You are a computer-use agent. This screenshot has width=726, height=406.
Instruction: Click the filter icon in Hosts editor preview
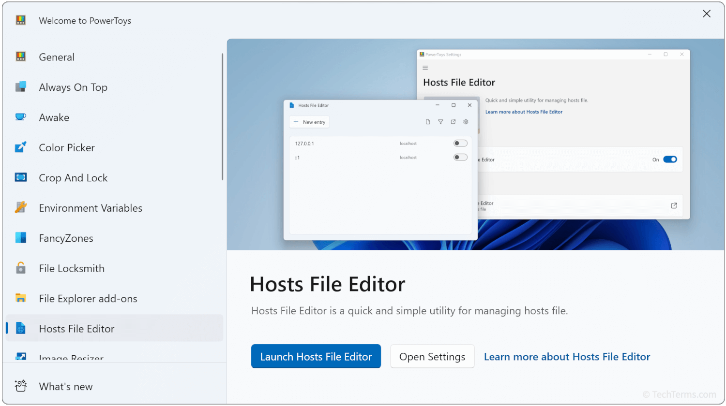440,122
